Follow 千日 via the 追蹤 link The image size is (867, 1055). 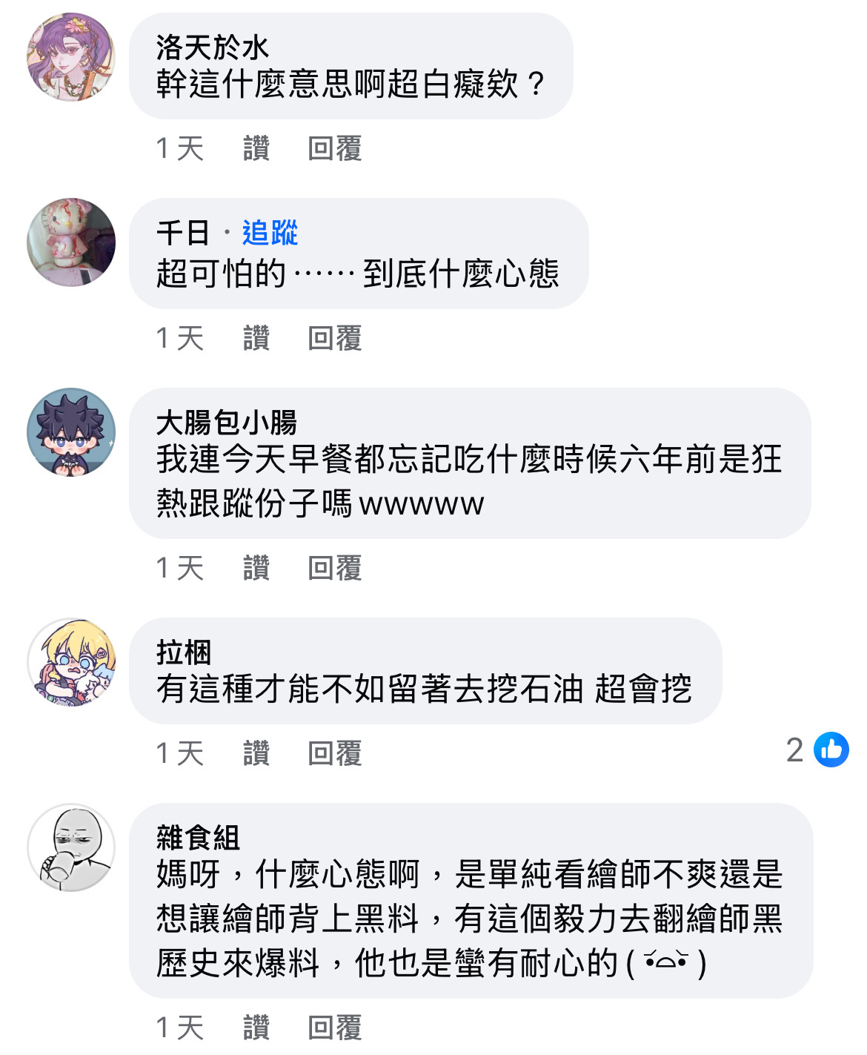pos(270,233)
